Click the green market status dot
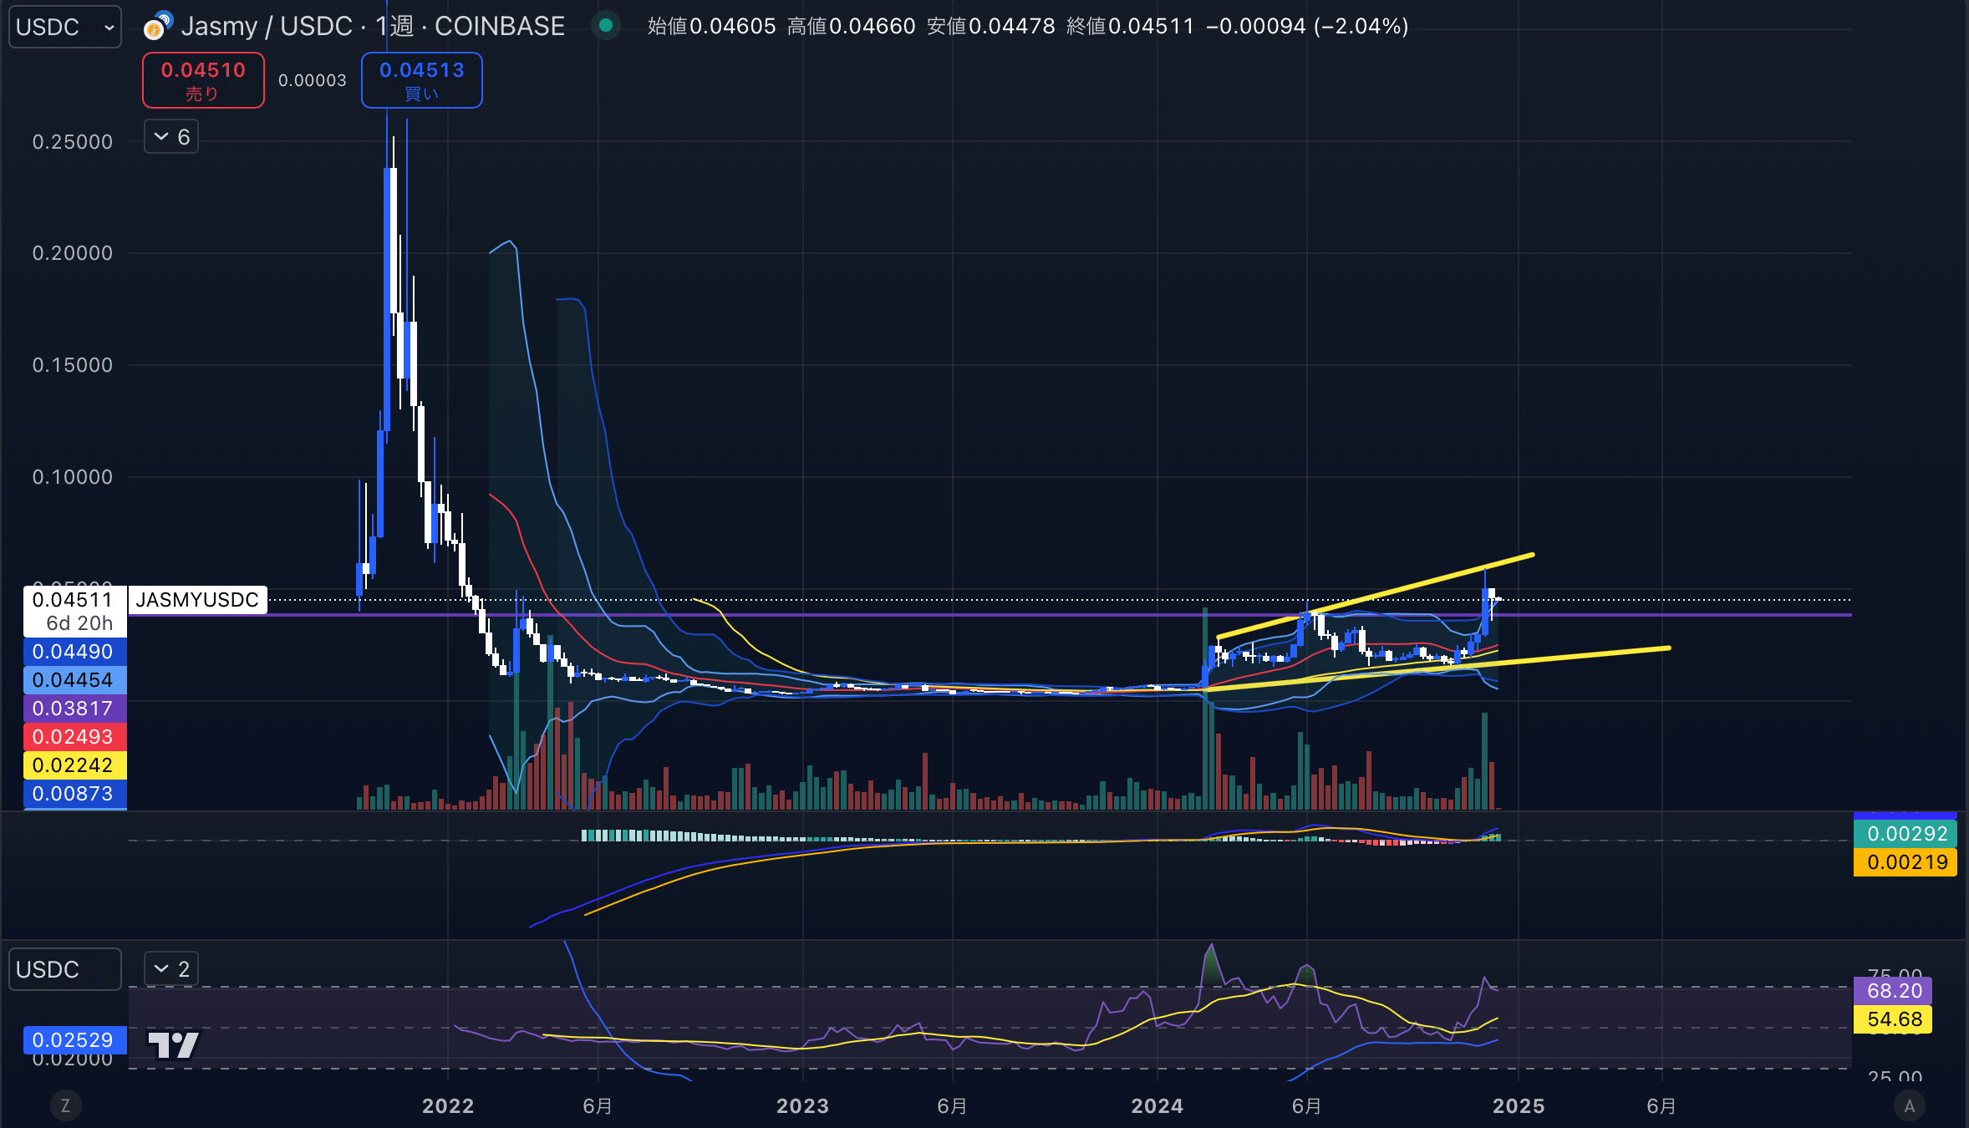The image size is (1969, 1128). pos(606,26)
